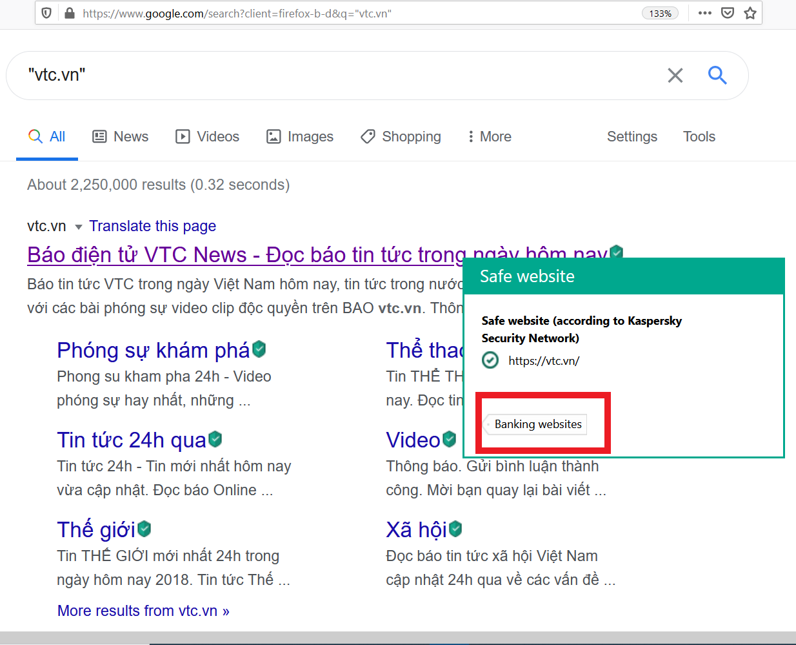The image size is (796, 645).
Task: Click Kaspersky shield next to Tin tức 24h qua
Action: (x=215, y=439)
